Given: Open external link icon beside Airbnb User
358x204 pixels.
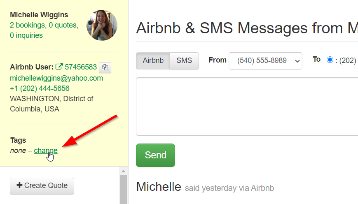Looking at the screenshot, I should pyautogui.click(x=59, y=67).
